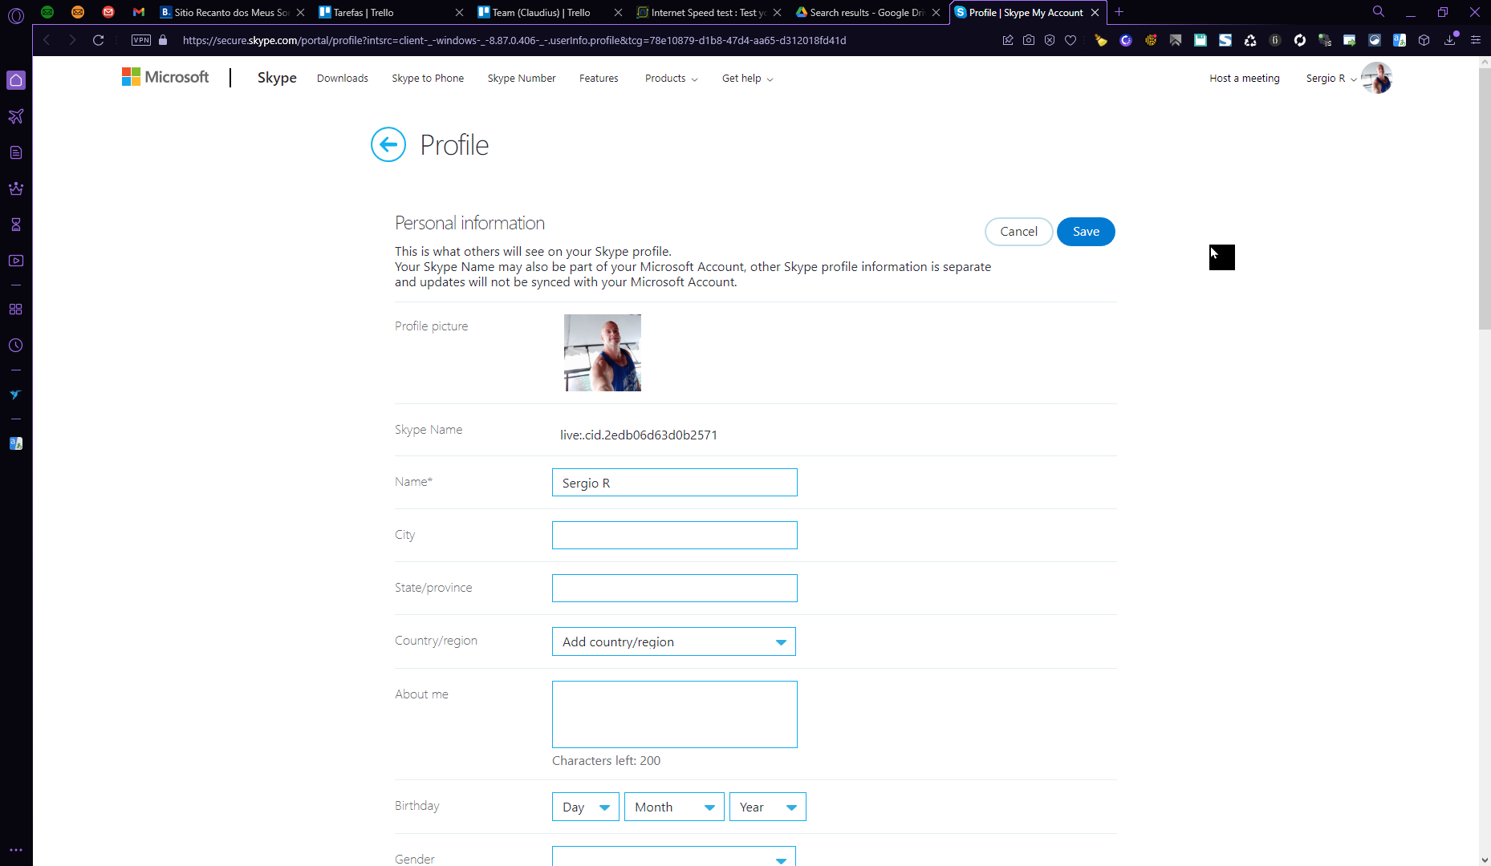1491x866 pixels.
Task: Open the sidebar translate icon
Action: 16,443
